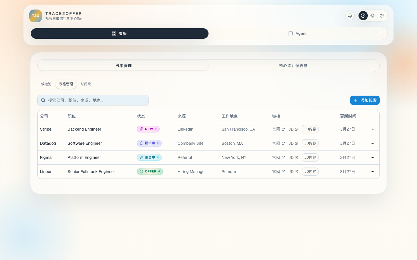This screenshot has height=260, width=417.
Task: Click the Remote location cell
Action: pyautogui.click(x=229, y=172)
